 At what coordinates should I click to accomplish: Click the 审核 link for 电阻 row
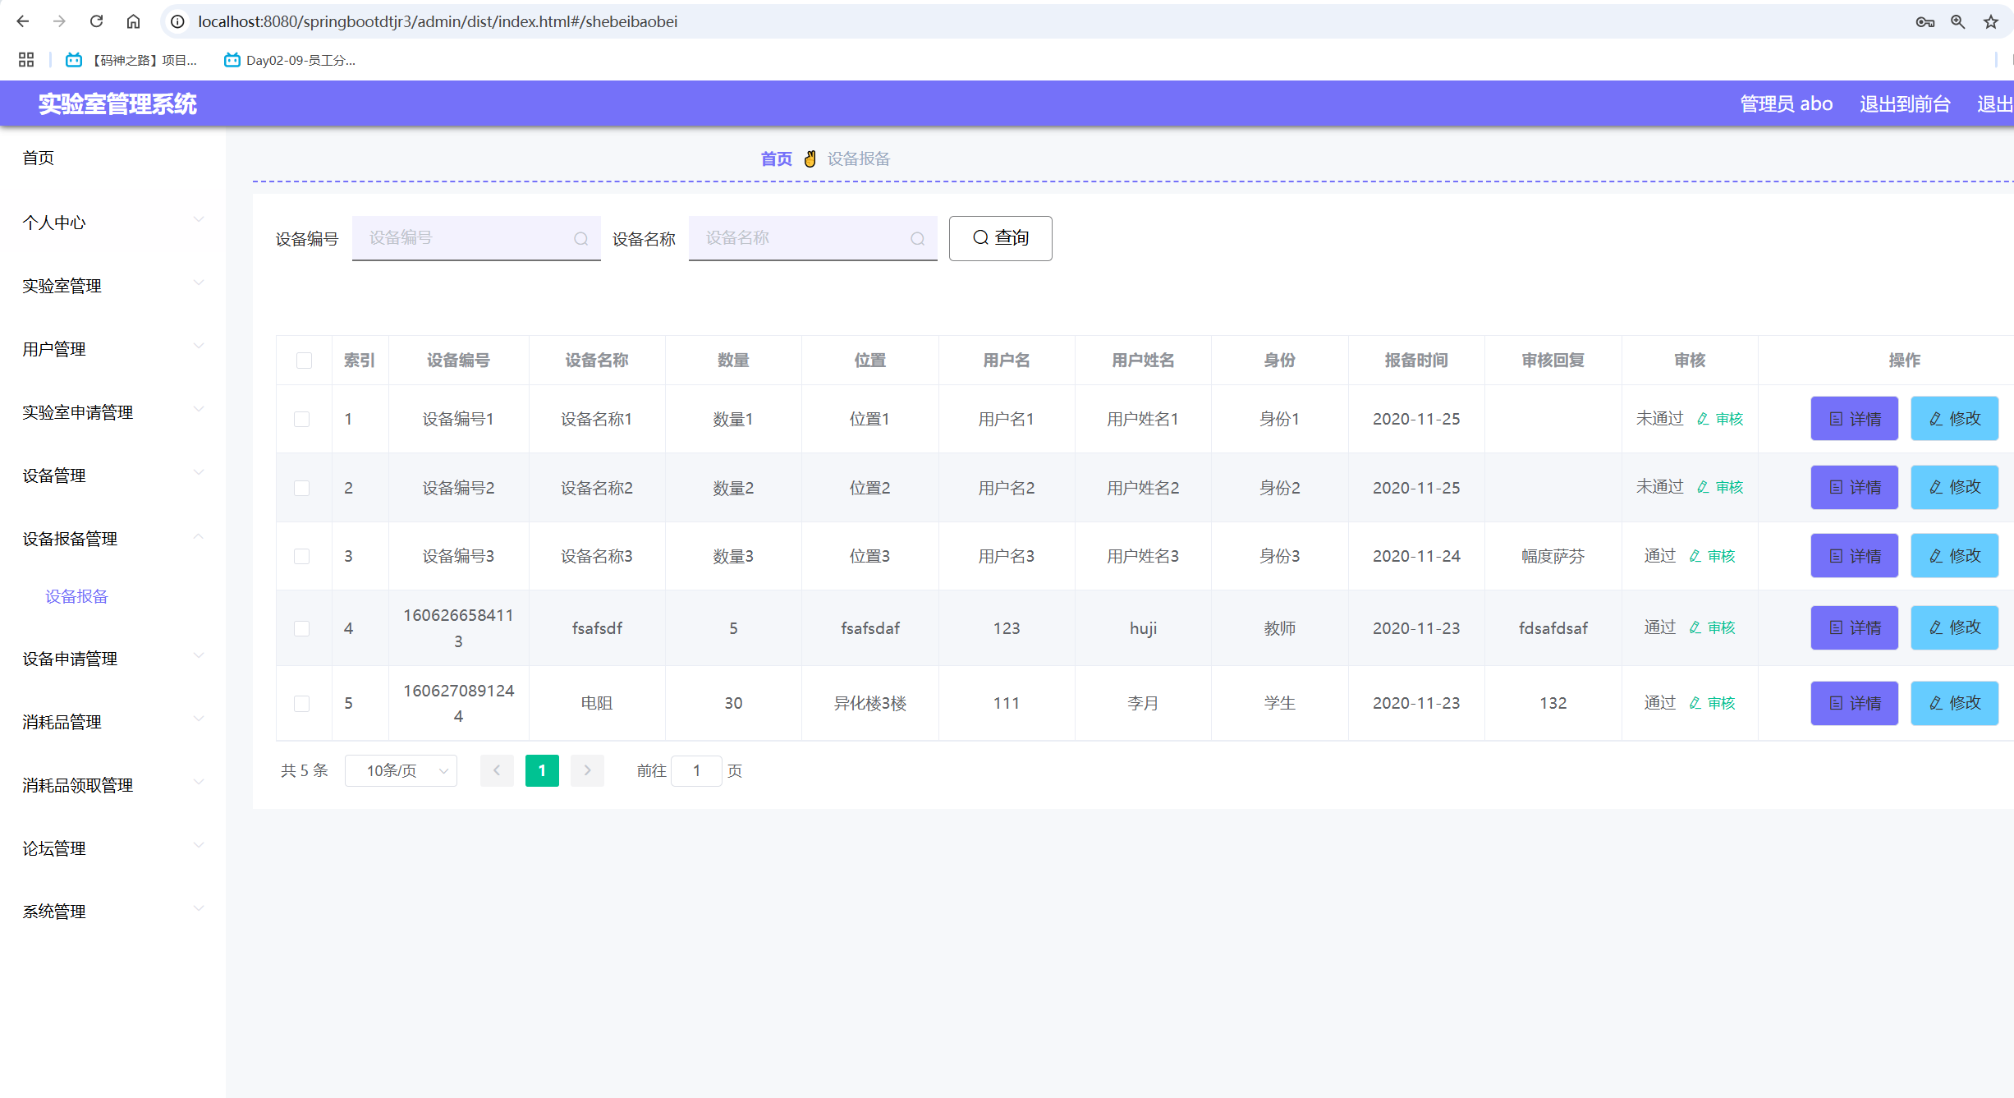(x=1713, y=703)
